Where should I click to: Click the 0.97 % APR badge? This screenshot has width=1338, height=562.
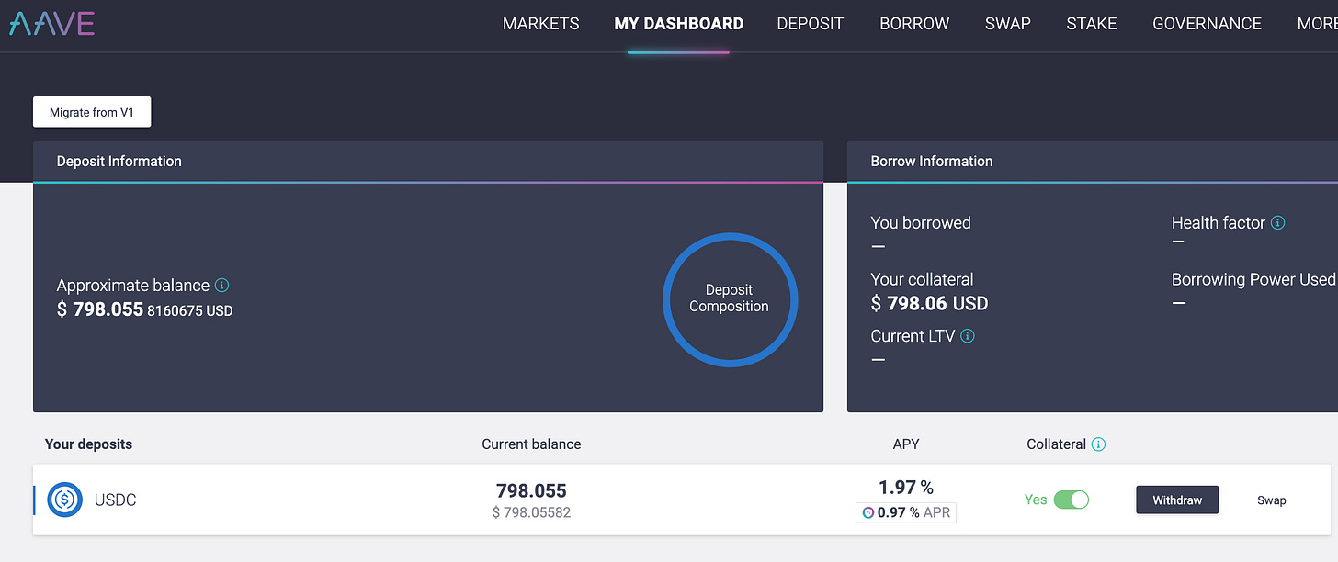coord(906,512)
